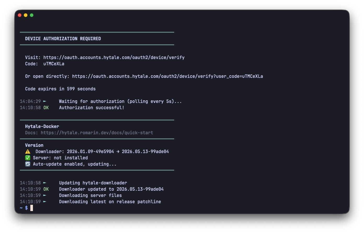Screen dimensions: 364x233
Task: Open the Hytale-Docker quick-start docs link
Action: coord(97,133)
